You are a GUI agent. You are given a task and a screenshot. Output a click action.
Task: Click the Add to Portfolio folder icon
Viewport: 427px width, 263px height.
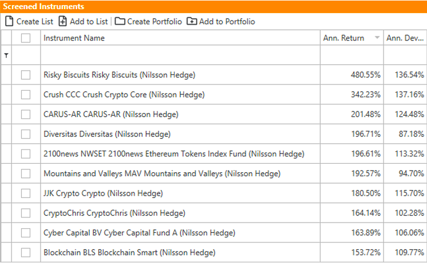point(191,22)
